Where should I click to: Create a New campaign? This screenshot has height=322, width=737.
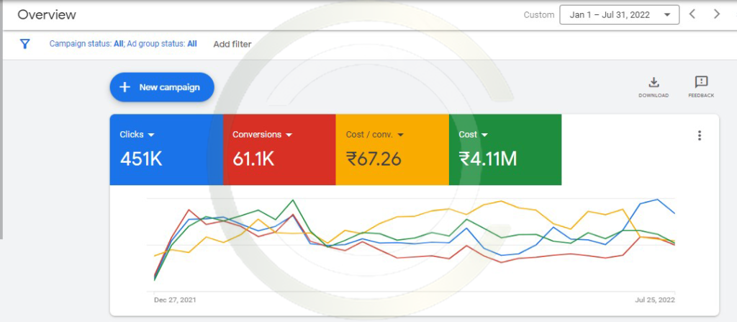coord(162,87)
